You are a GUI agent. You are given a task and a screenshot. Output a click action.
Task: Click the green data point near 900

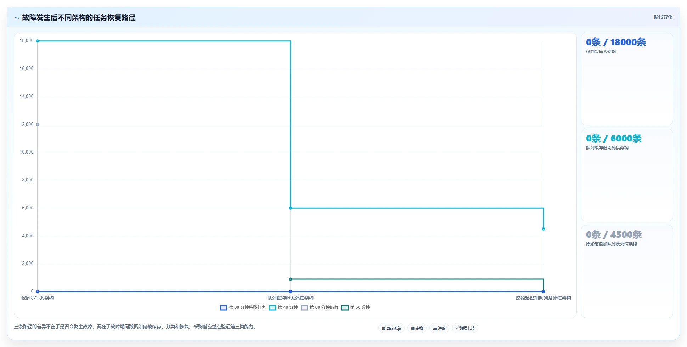(291, 279)
